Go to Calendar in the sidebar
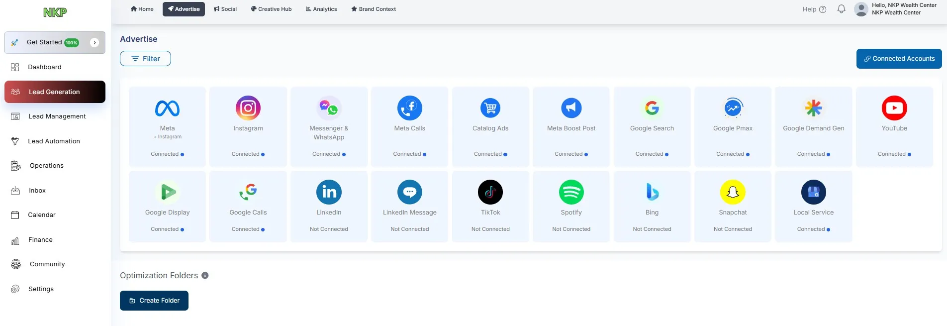Image resolution: width=947 pixels, height=326 pixels. (55, 215)
